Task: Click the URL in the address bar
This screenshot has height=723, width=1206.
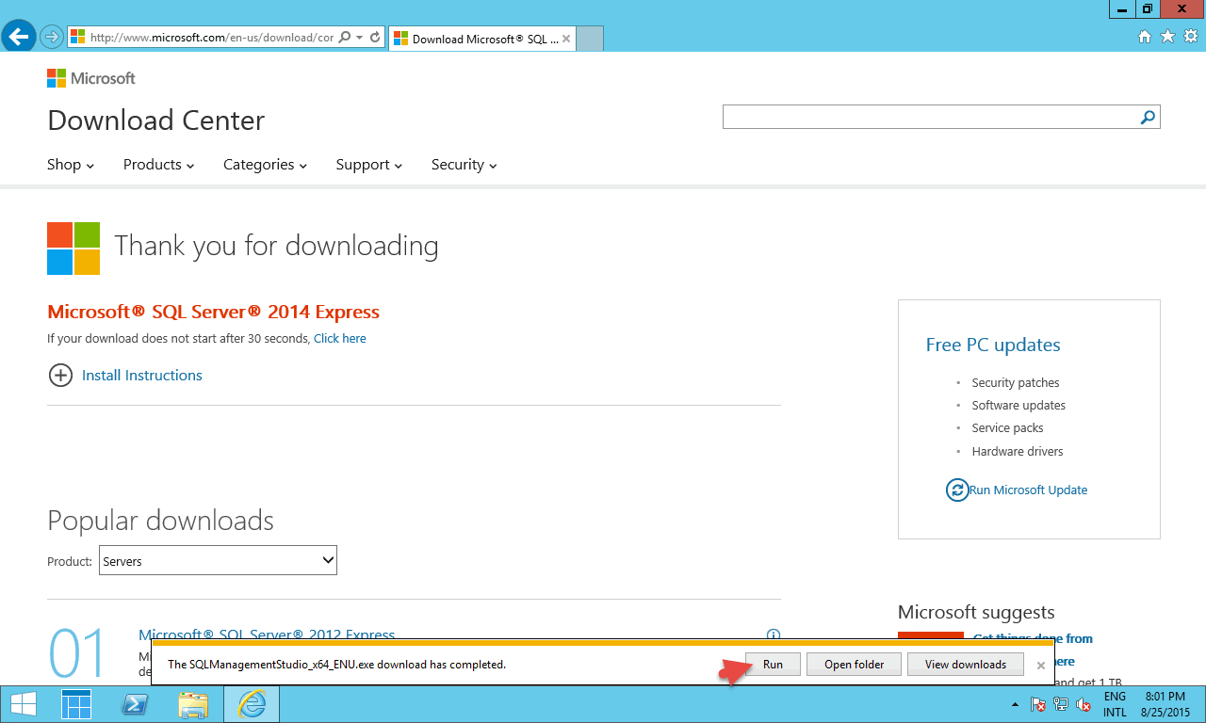Action: coord(211,38)
